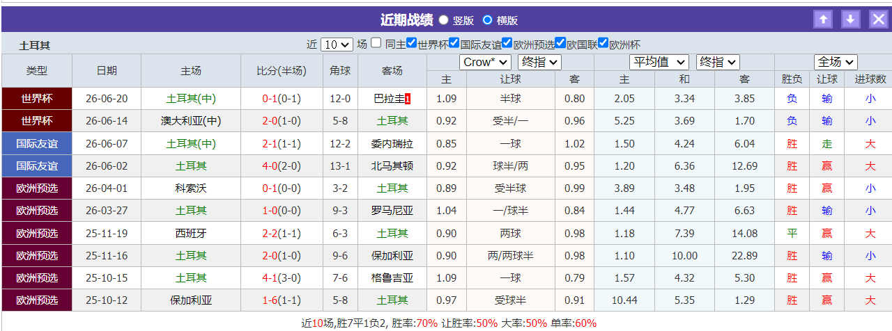The height and width of the screenshot is (331, 892).
Task: Open the 4-0(2-0) score against 北马其顿
Action: click(x=282, y=166)
